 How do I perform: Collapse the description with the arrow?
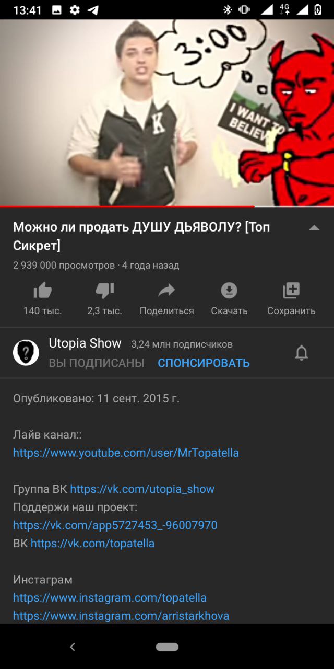coord(314,227)
